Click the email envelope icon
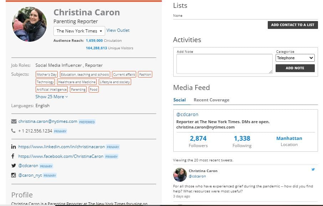323x206 pixels. [14, 121]
